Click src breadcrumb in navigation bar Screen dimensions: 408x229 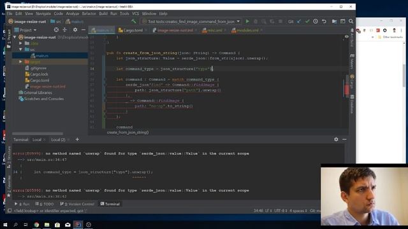[x=57, y=22]
